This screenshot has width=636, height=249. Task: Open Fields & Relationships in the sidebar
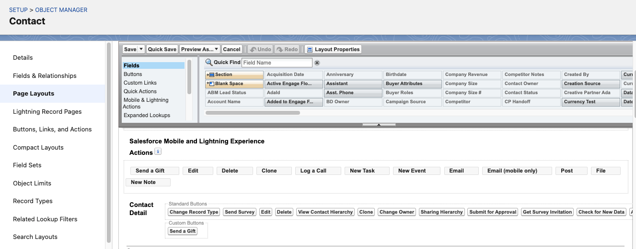[x=45, y=76]
